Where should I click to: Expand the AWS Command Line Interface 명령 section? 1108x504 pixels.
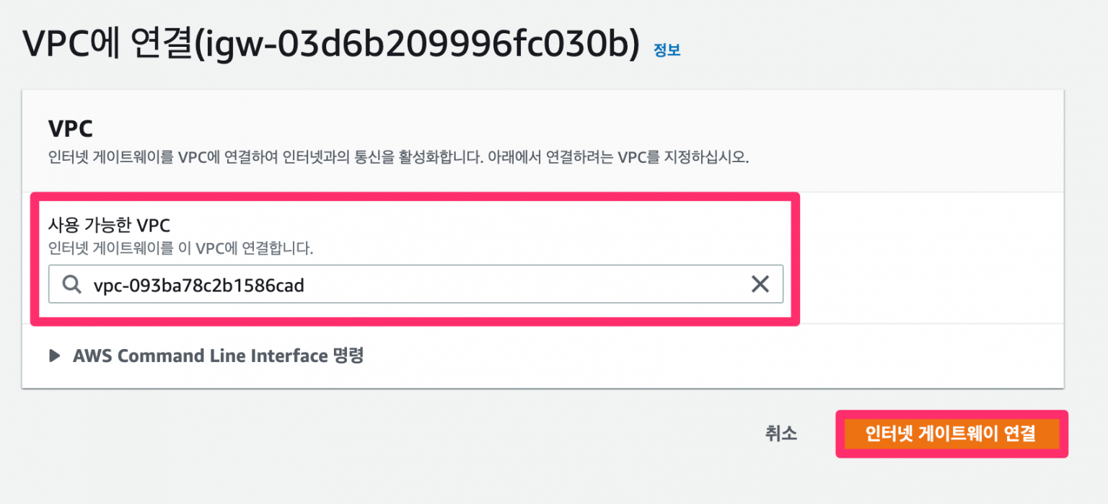[216, 355]
